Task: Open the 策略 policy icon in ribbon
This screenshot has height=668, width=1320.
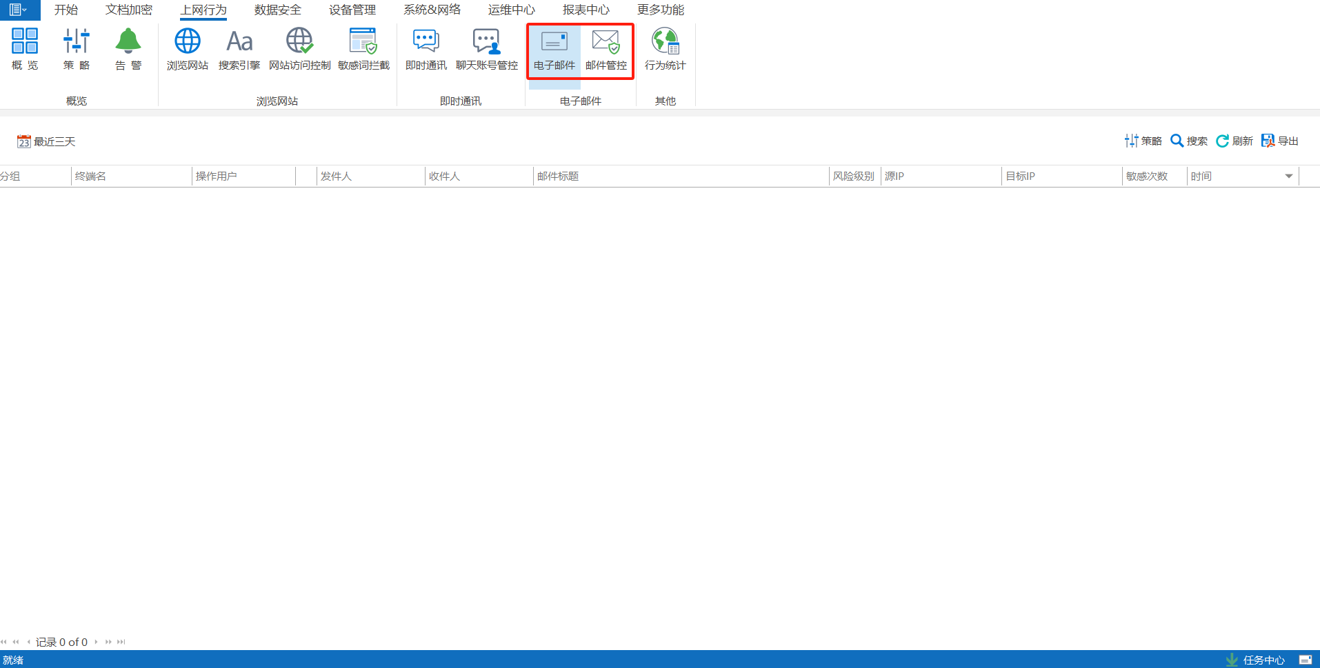Action: [77, 49]
